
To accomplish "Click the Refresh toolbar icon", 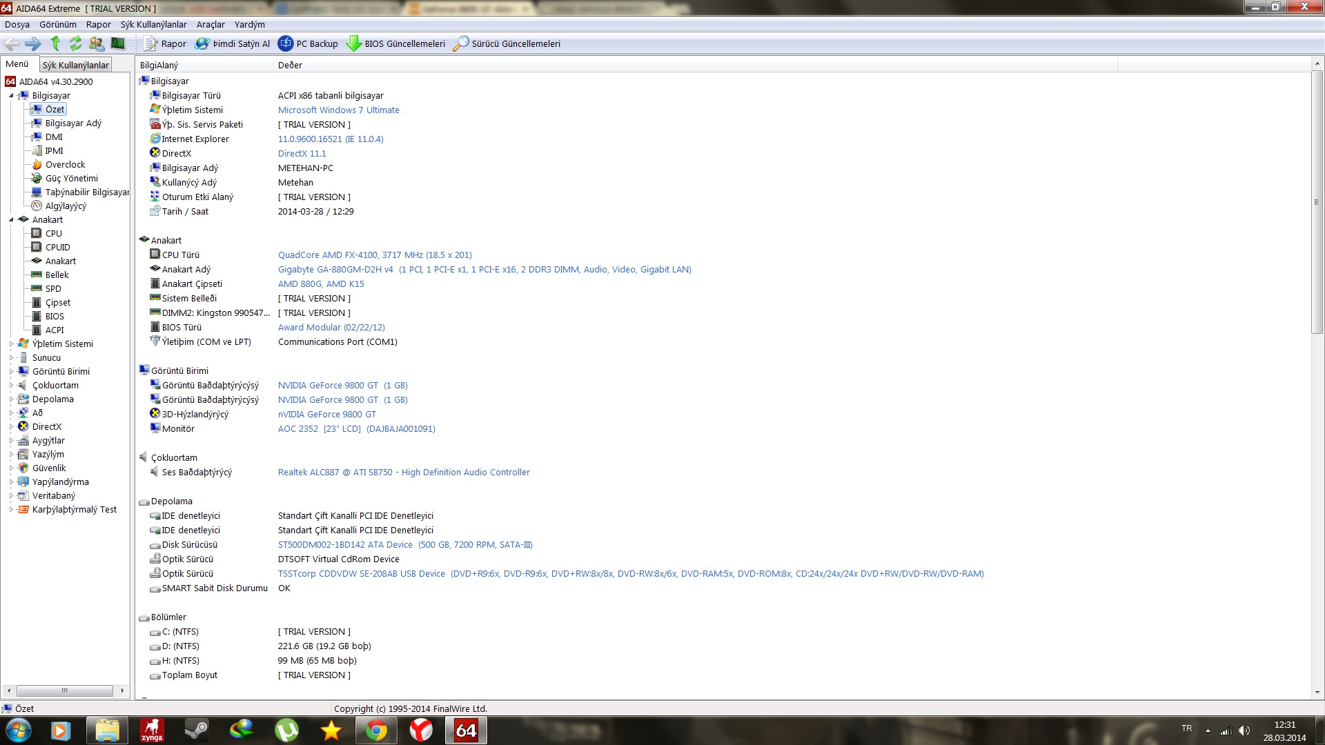I will 75,43.
